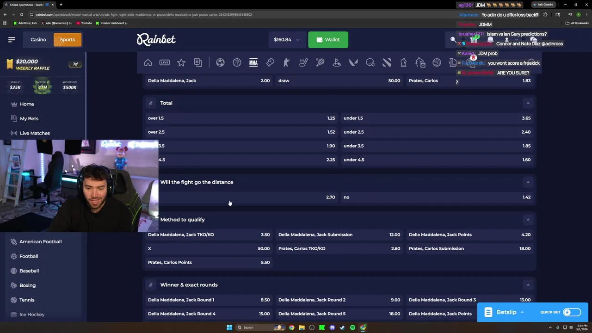
Task: Favorite the Total market star
Action: click(150, 103)
